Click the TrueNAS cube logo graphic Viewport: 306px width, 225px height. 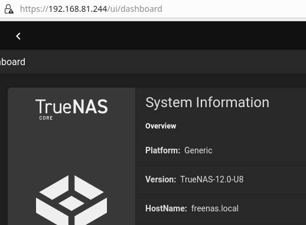coord(71,200)
